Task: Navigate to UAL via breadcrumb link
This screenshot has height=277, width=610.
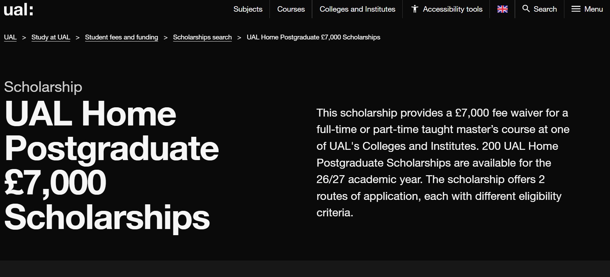Action: tap(10, 37)
